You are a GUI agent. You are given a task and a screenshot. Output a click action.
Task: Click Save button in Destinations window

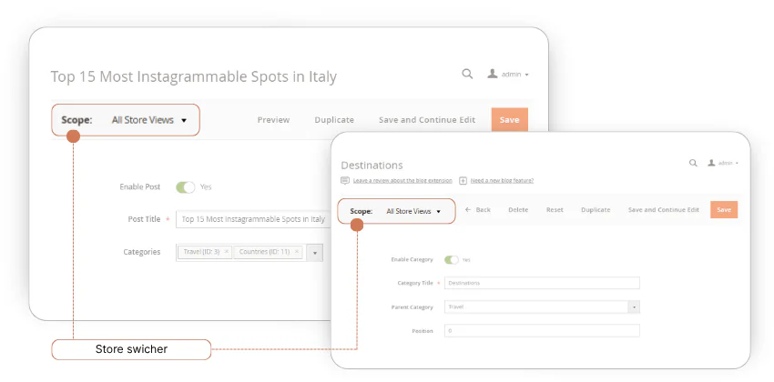[724, 209]
